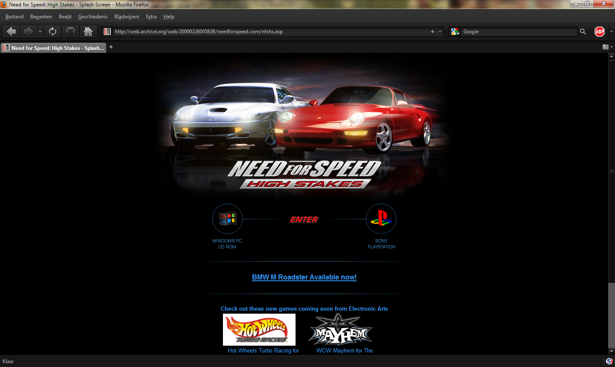
Task: Minimize the Firefox window
Action: [576, 4]
